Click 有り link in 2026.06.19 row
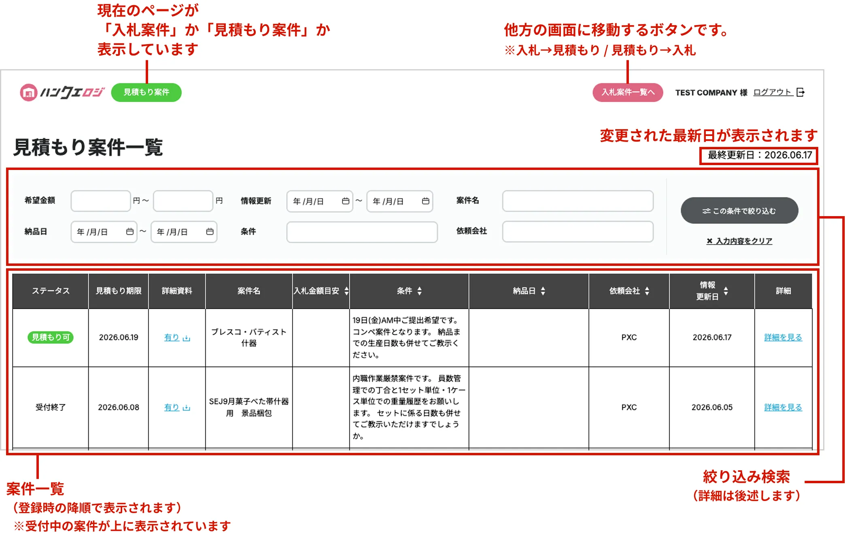 pos(172,338)
